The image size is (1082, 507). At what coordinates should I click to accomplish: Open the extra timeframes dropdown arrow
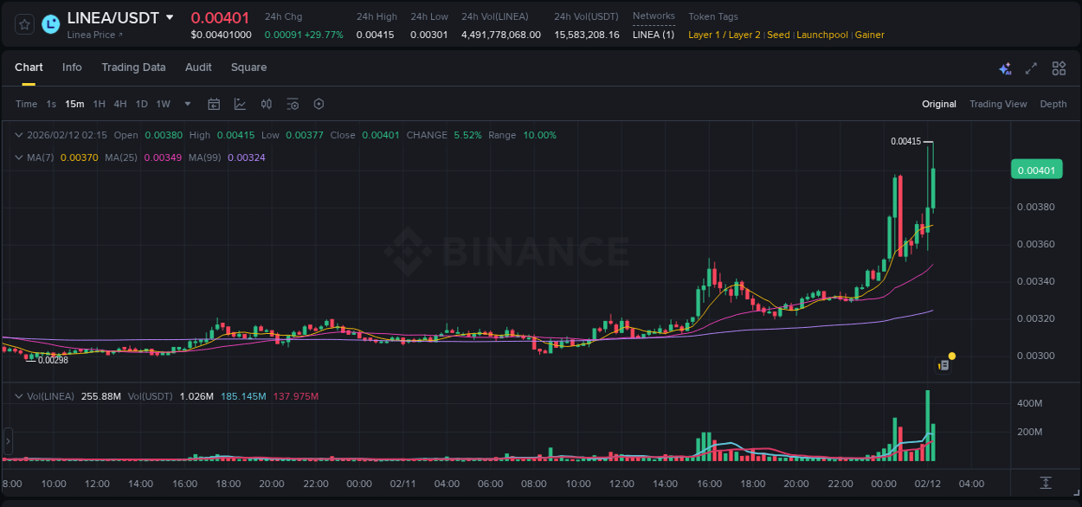pos(186,103)
